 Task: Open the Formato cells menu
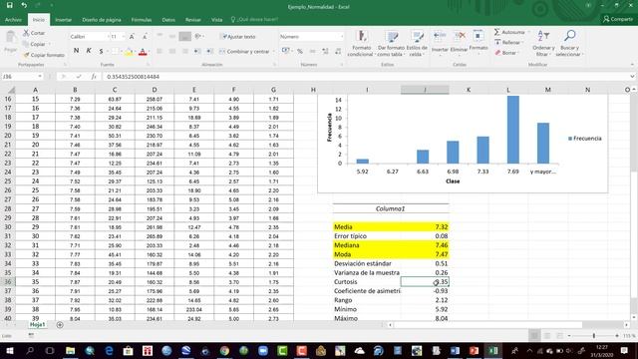(x=478, y=42)
